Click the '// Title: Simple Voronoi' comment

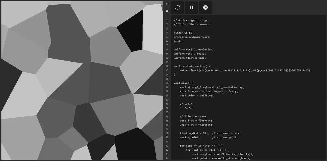[x=193, y=24]
